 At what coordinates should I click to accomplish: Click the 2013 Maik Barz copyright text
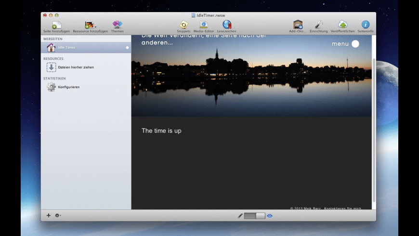(305, 208)
